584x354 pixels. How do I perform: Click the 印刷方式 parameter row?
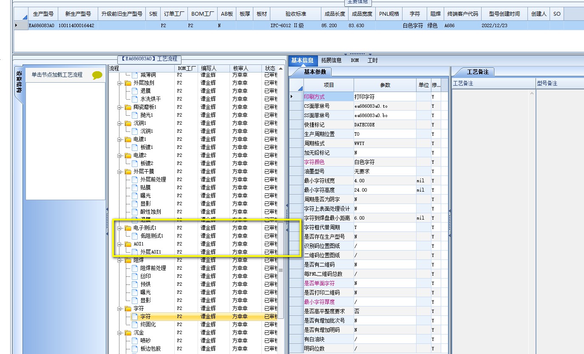pos(369,97)
